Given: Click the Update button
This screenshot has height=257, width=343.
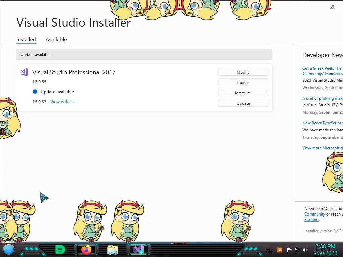Looking at the screenshot, I should [x=243, y=103].
